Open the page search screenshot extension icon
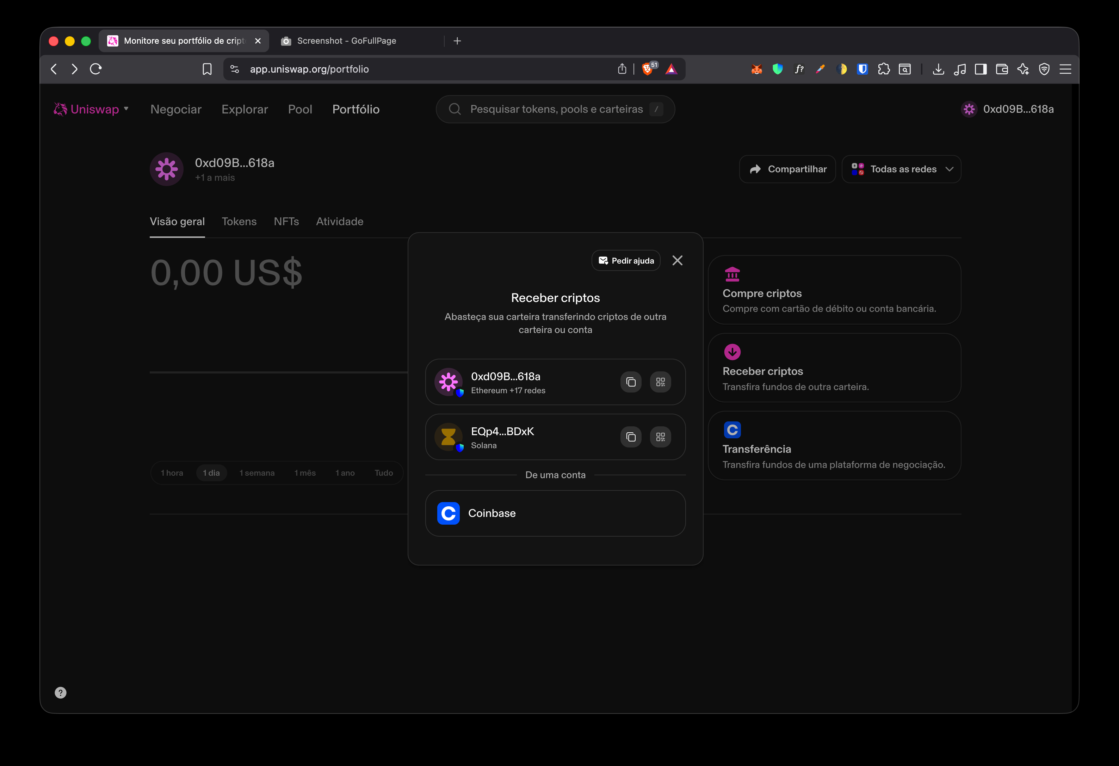Image resolution: width=1119 pixels, height=766 pixels. (x=905, y=69)
